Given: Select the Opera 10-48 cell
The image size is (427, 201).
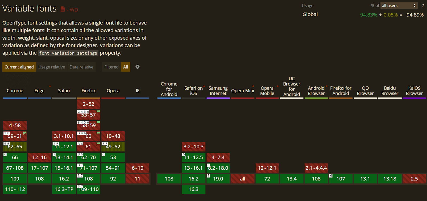Looking at the screenshot, I should coord(113,136).
